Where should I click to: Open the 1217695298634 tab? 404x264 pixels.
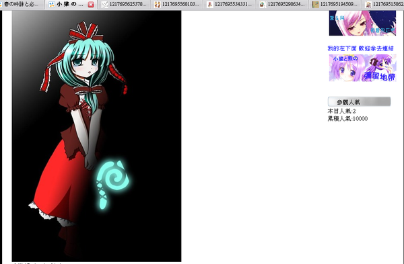tap(283, 5)
